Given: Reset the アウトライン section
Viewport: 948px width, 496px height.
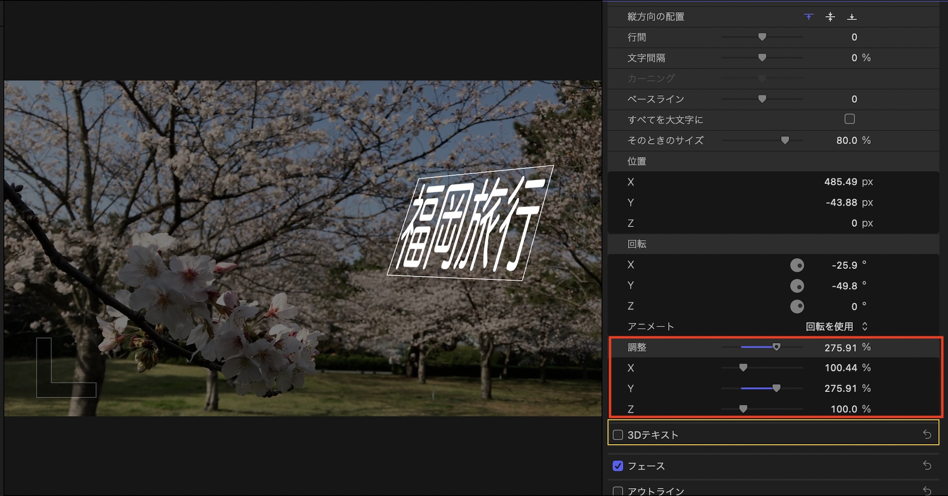Looking at the screenshot, I should coord(927,491).
